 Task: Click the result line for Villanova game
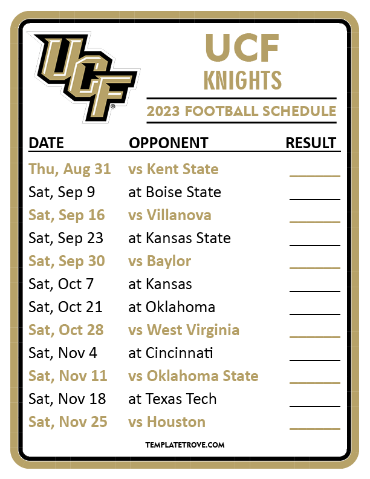(x=314, y=220)
